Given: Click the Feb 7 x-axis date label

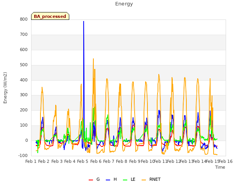Looking at the screenshot, I should pyautogui.click(x=109, y=161).
